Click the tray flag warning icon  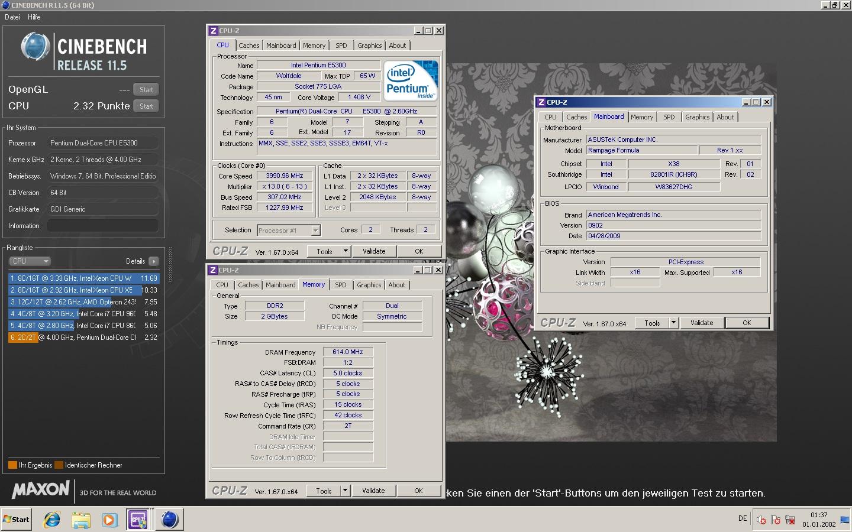click(x=776, y=520)
